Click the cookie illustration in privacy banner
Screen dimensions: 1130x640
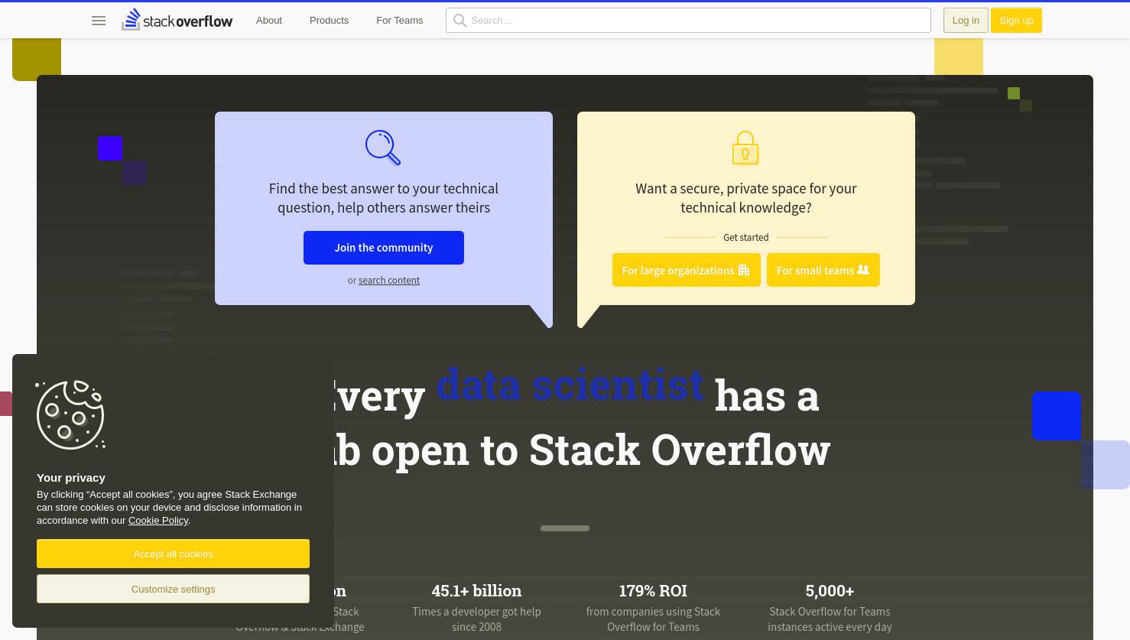(x=70, y=414)
